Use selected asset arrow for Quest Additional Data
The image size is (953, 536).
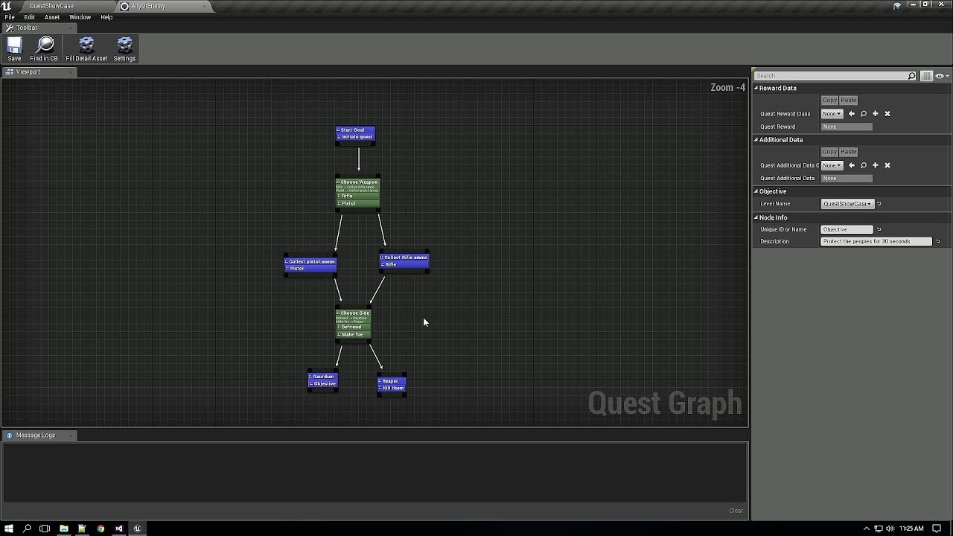pos(852,165)
